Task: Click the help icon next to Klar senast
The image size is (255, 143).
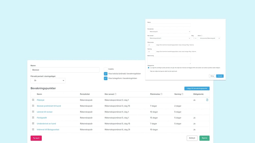Action: 116,94
